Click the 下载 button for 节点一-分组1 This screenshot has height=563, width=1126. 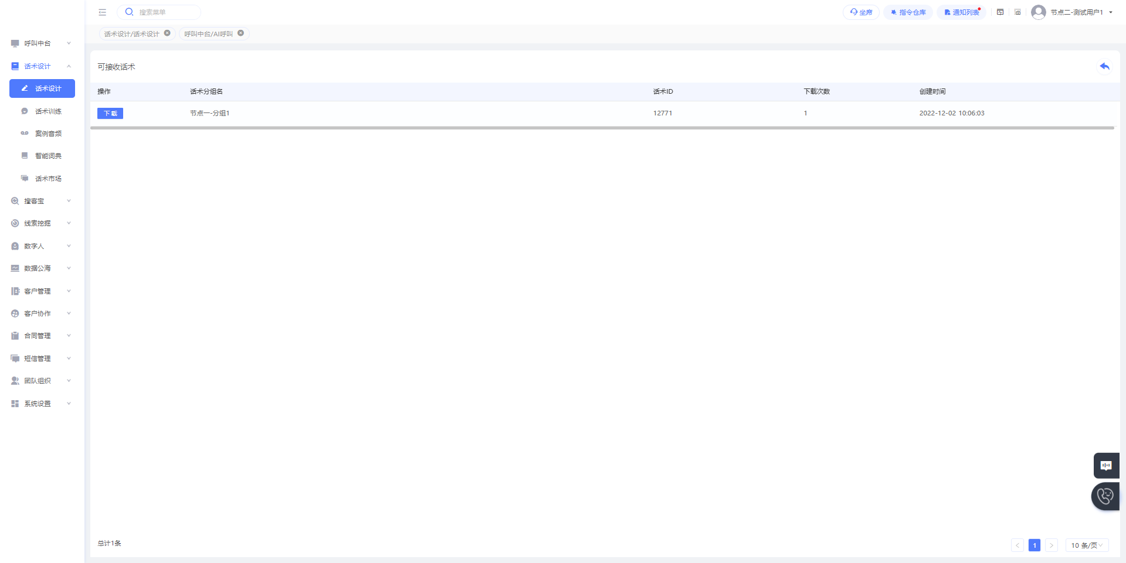(x=110, y=114)
